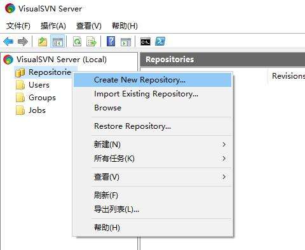Click the blue Back arrow toolbar icon
The image size is (305, 250).
click(x=8, y=41)
